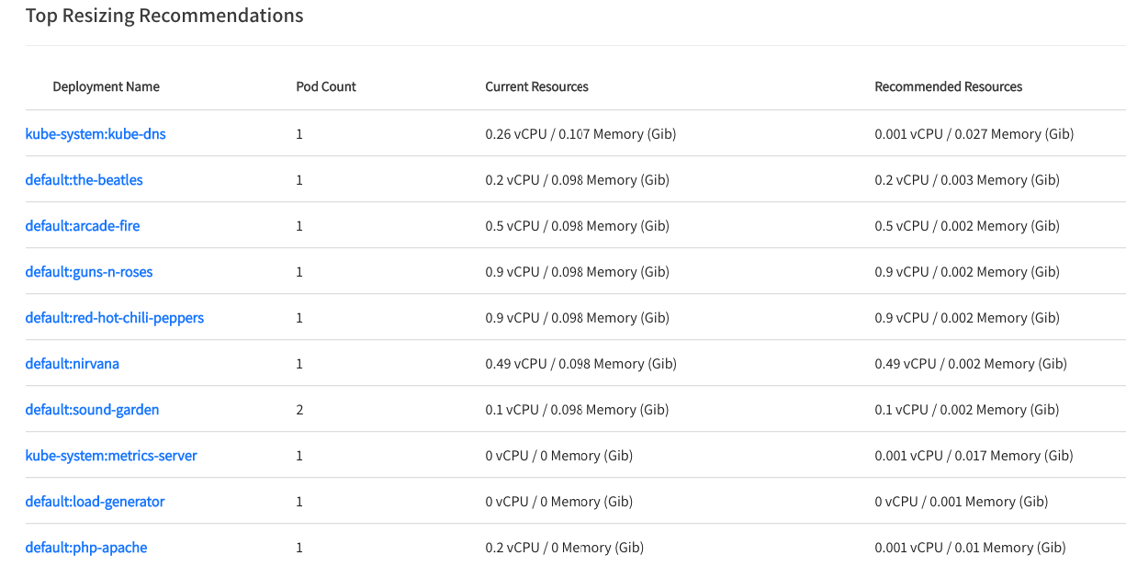
Task: Click the default:arcade-fire deployment
Action: pos(83,226)
